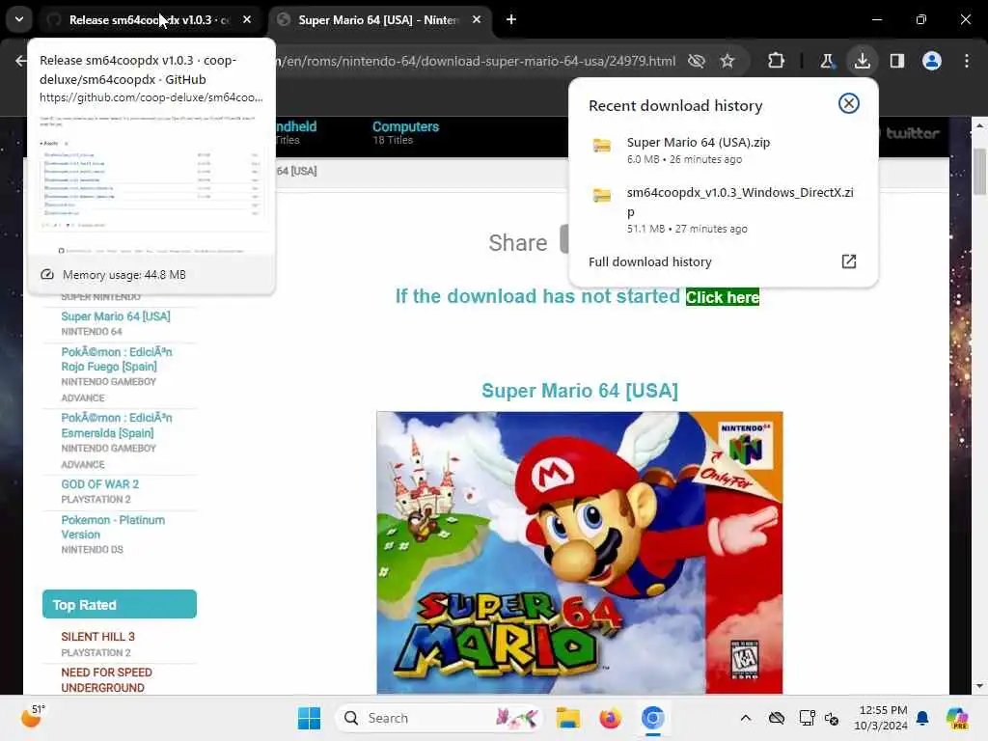Image resolution: width=988 pixels, height=741 pixels.
Task: Open NEED FOR SPEED UNDERGROUND link
Action: tap(106, 680)
